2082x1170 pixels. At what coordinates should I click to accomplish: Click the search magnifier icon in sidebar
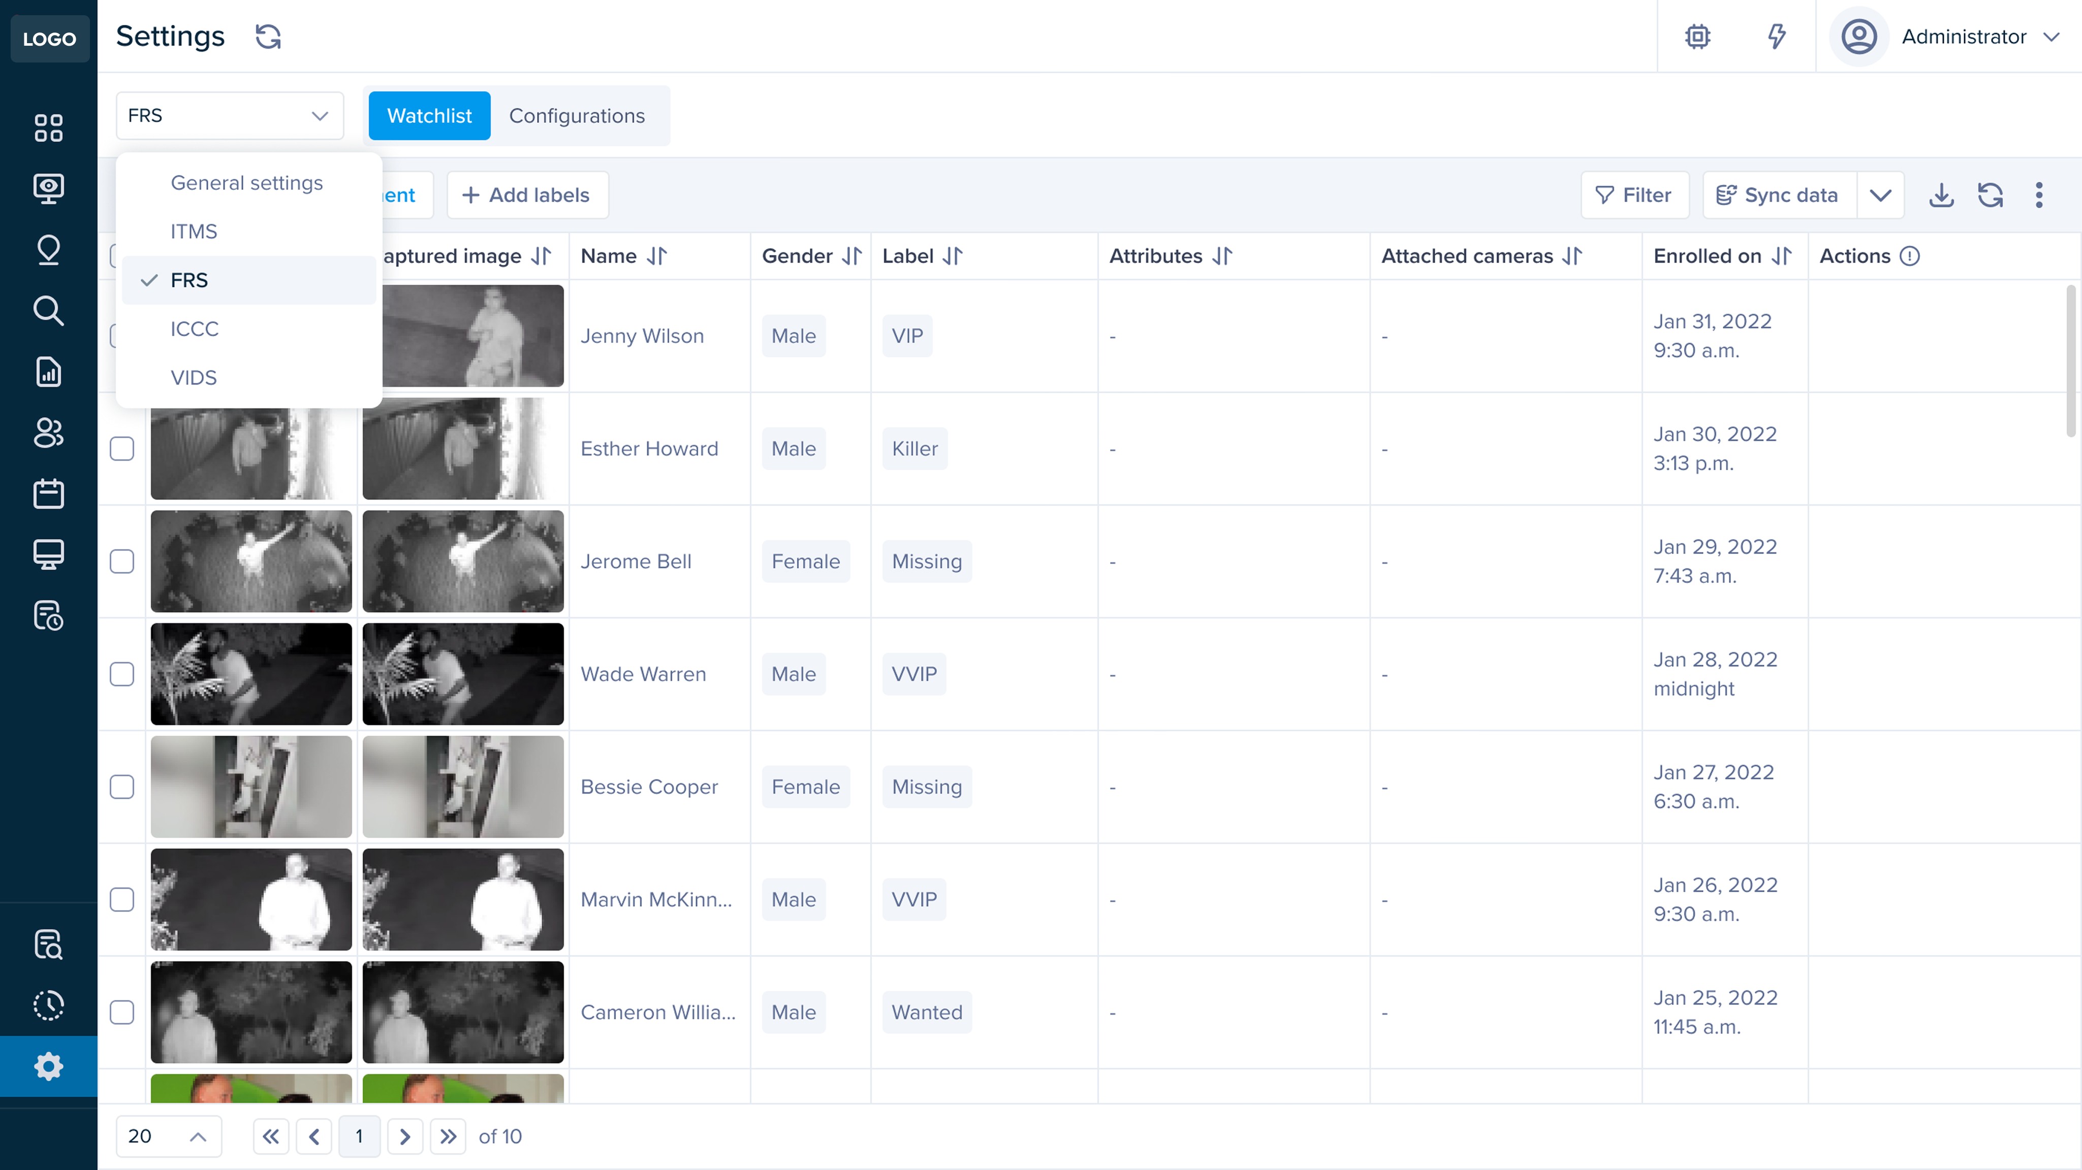pyautogui.click(x=48, y=310)
